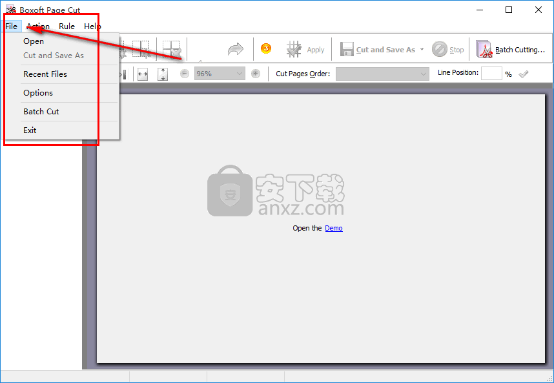Image resolution: width=554 pixels, height=383 pixels.
Task: Click the redo arrow icon
Action: pos(235,49)
